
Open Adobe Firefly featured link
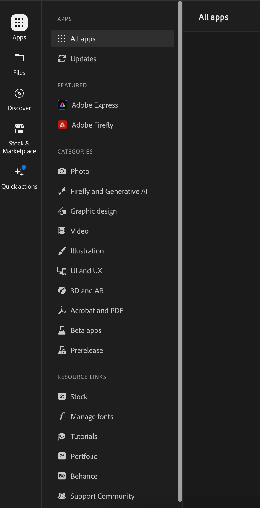pos(113,125)
